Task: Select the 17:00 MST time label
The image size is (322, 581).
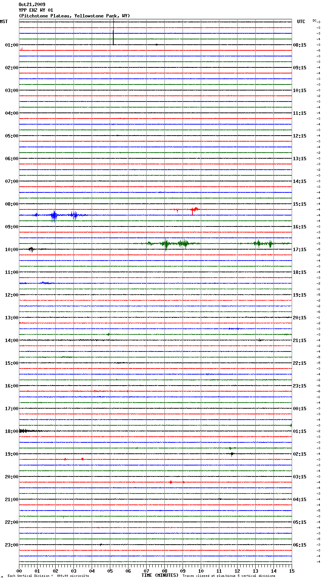Action: point(12,408)
